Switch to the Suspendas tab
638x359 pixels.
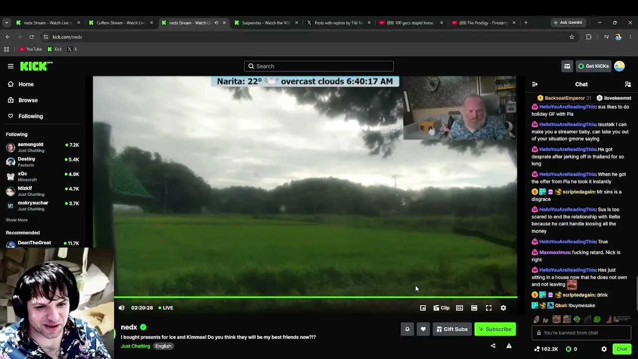point(266,22)
